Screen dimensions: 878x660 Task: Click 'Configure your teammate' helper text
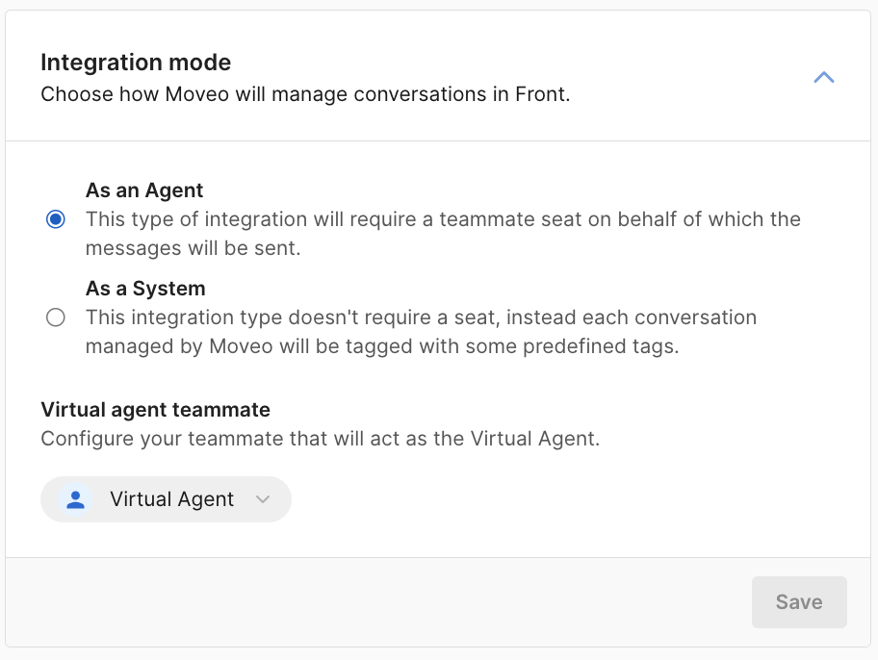pyautogui.click(x=320, y=440)
